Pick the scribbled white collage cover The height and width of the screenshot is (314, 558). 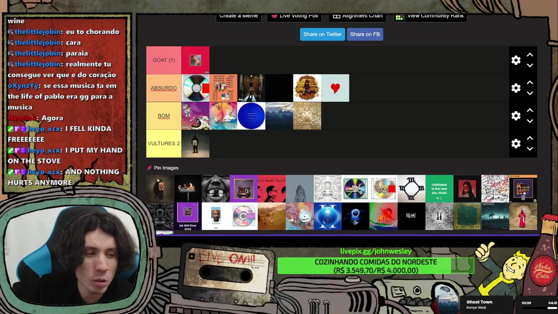(495, 189)
